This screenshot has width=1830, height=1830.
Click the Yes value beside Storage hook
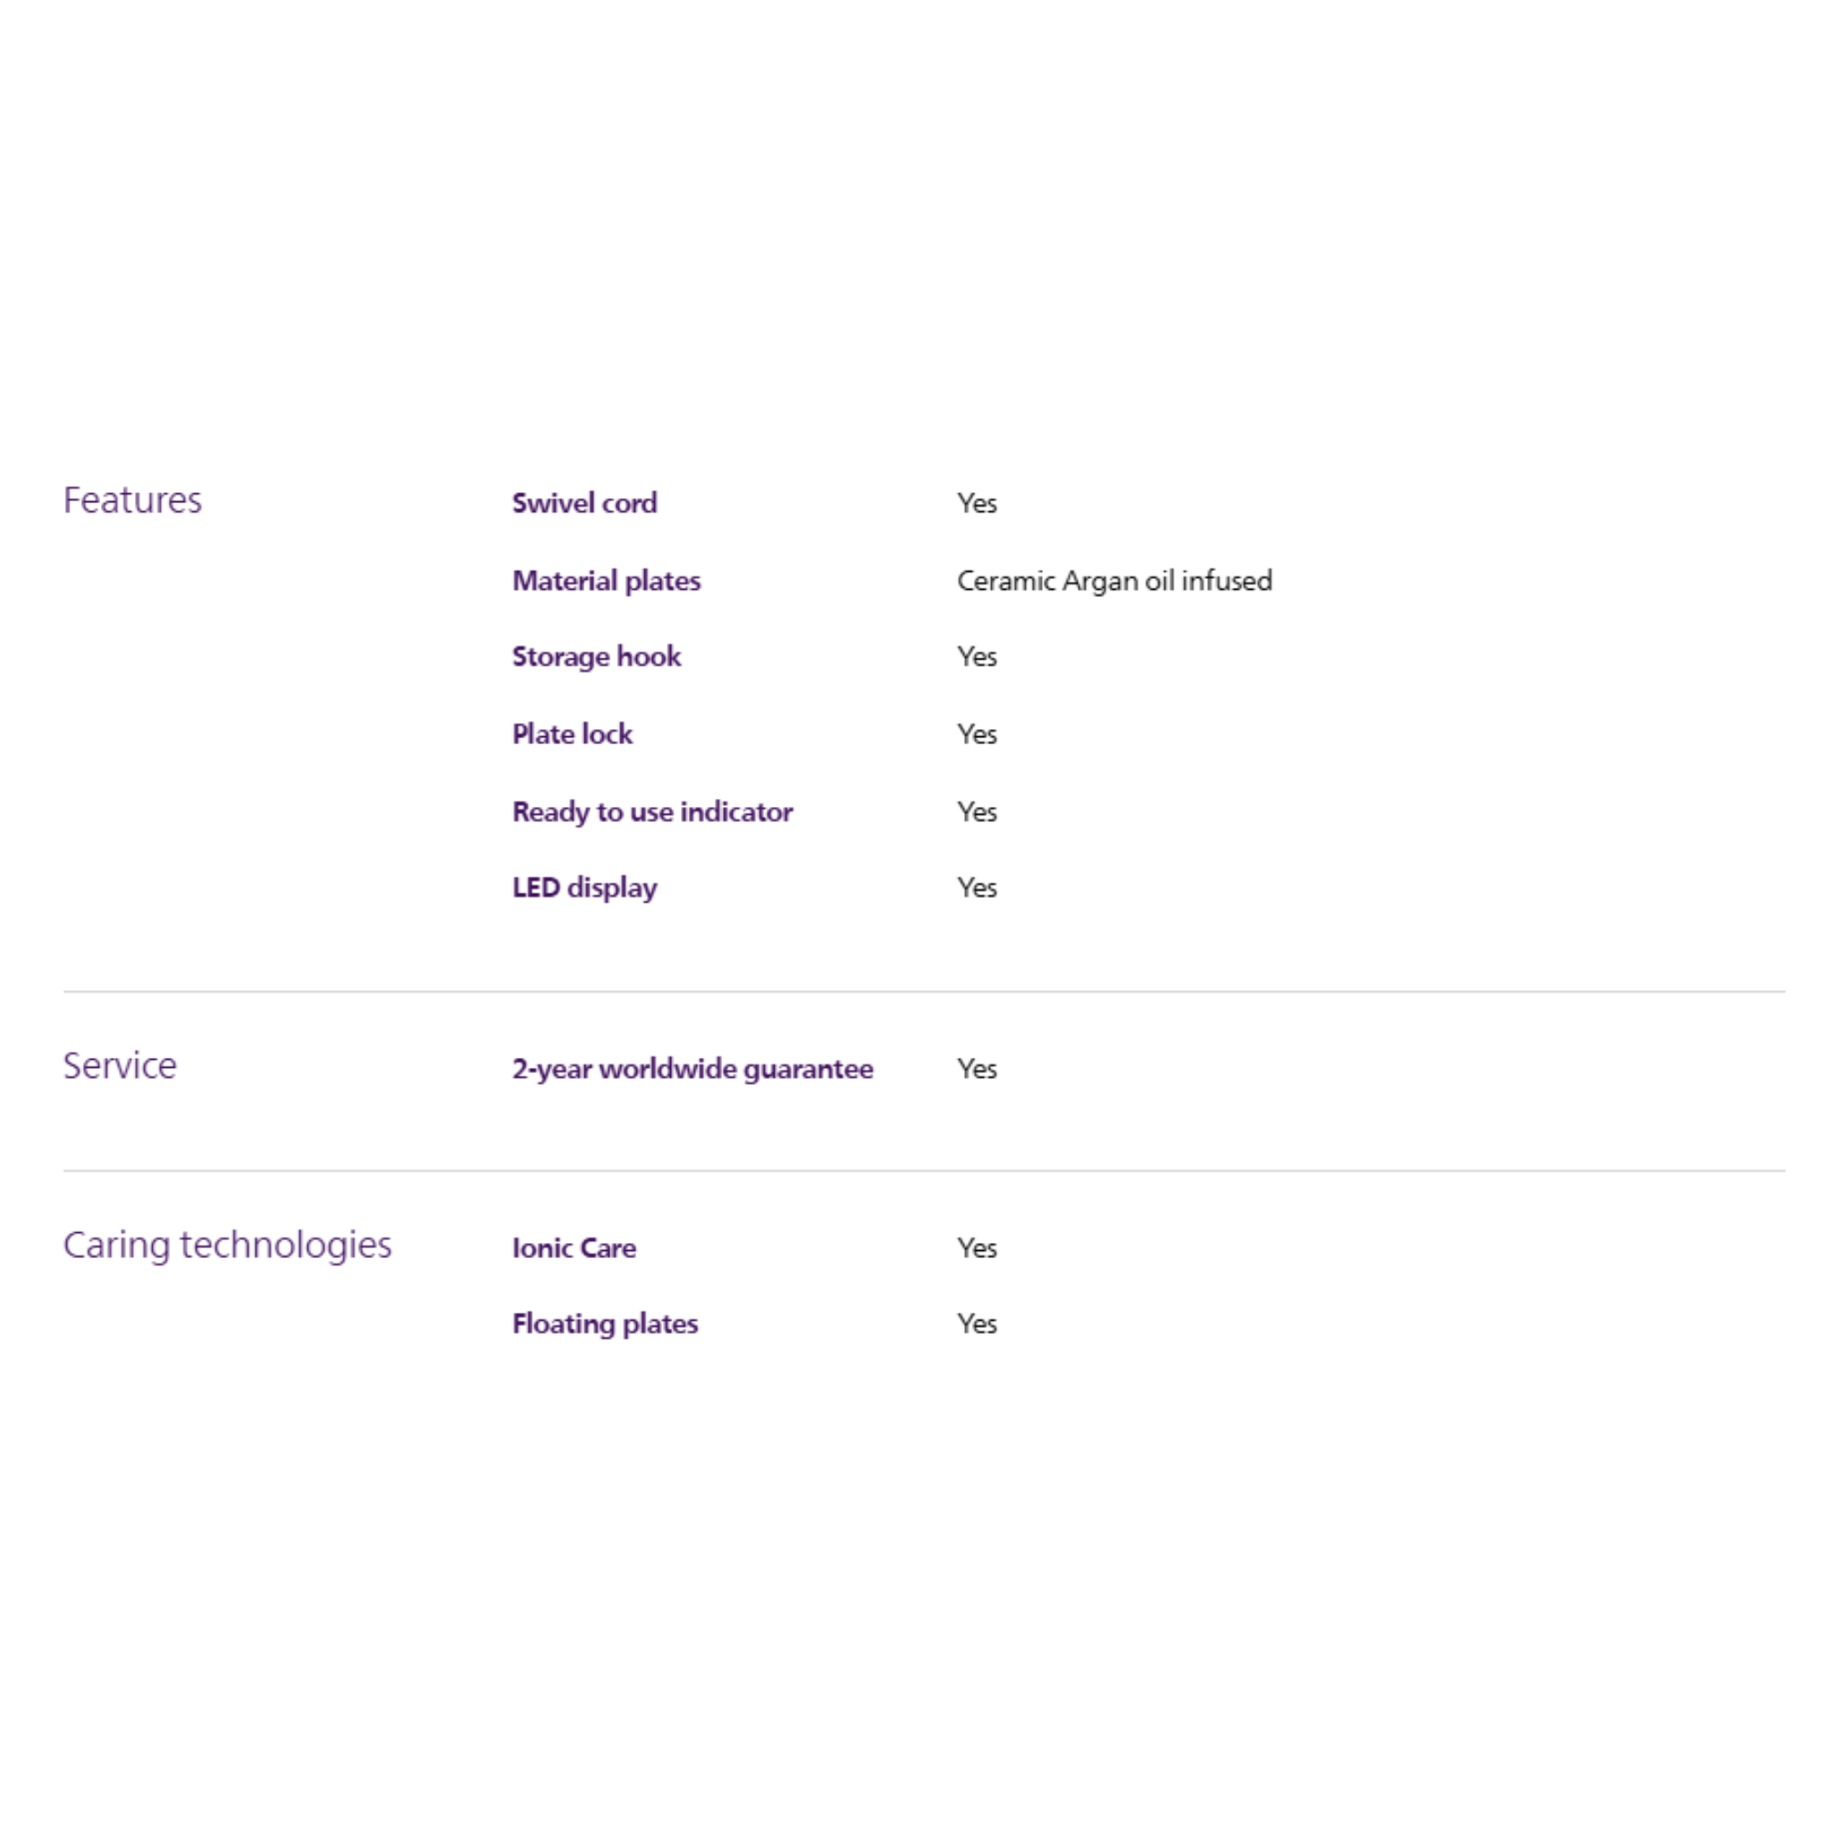[x=977, y=657]
